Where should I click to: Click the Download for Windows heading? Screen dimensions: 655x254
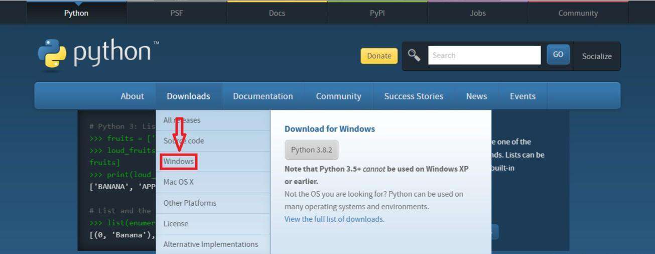pyautogui.click(x=330, y=129)
